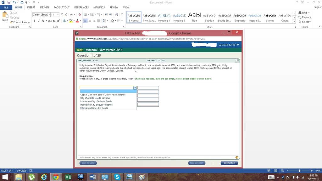Toggle Strikethrough formatting
The width and height of the screenshot is (322, 181).
click(x=50, y=21)
